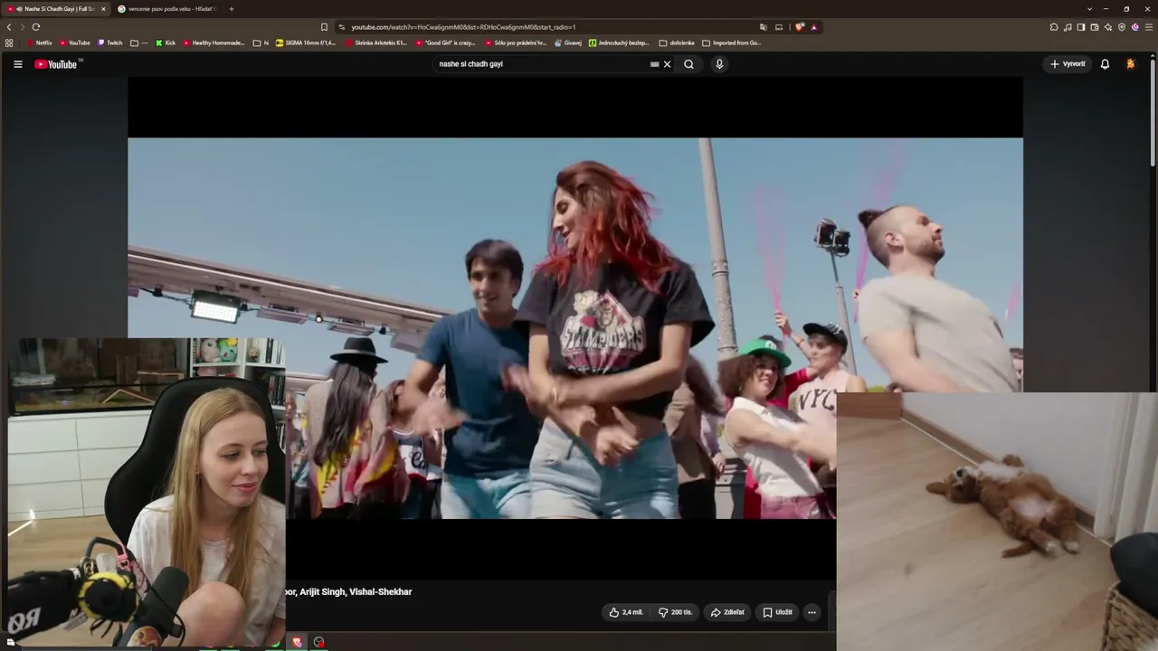Viewport: 1158px width, 651px height.
Task: Share the video with Zdieľať
Action: [727, 612]
